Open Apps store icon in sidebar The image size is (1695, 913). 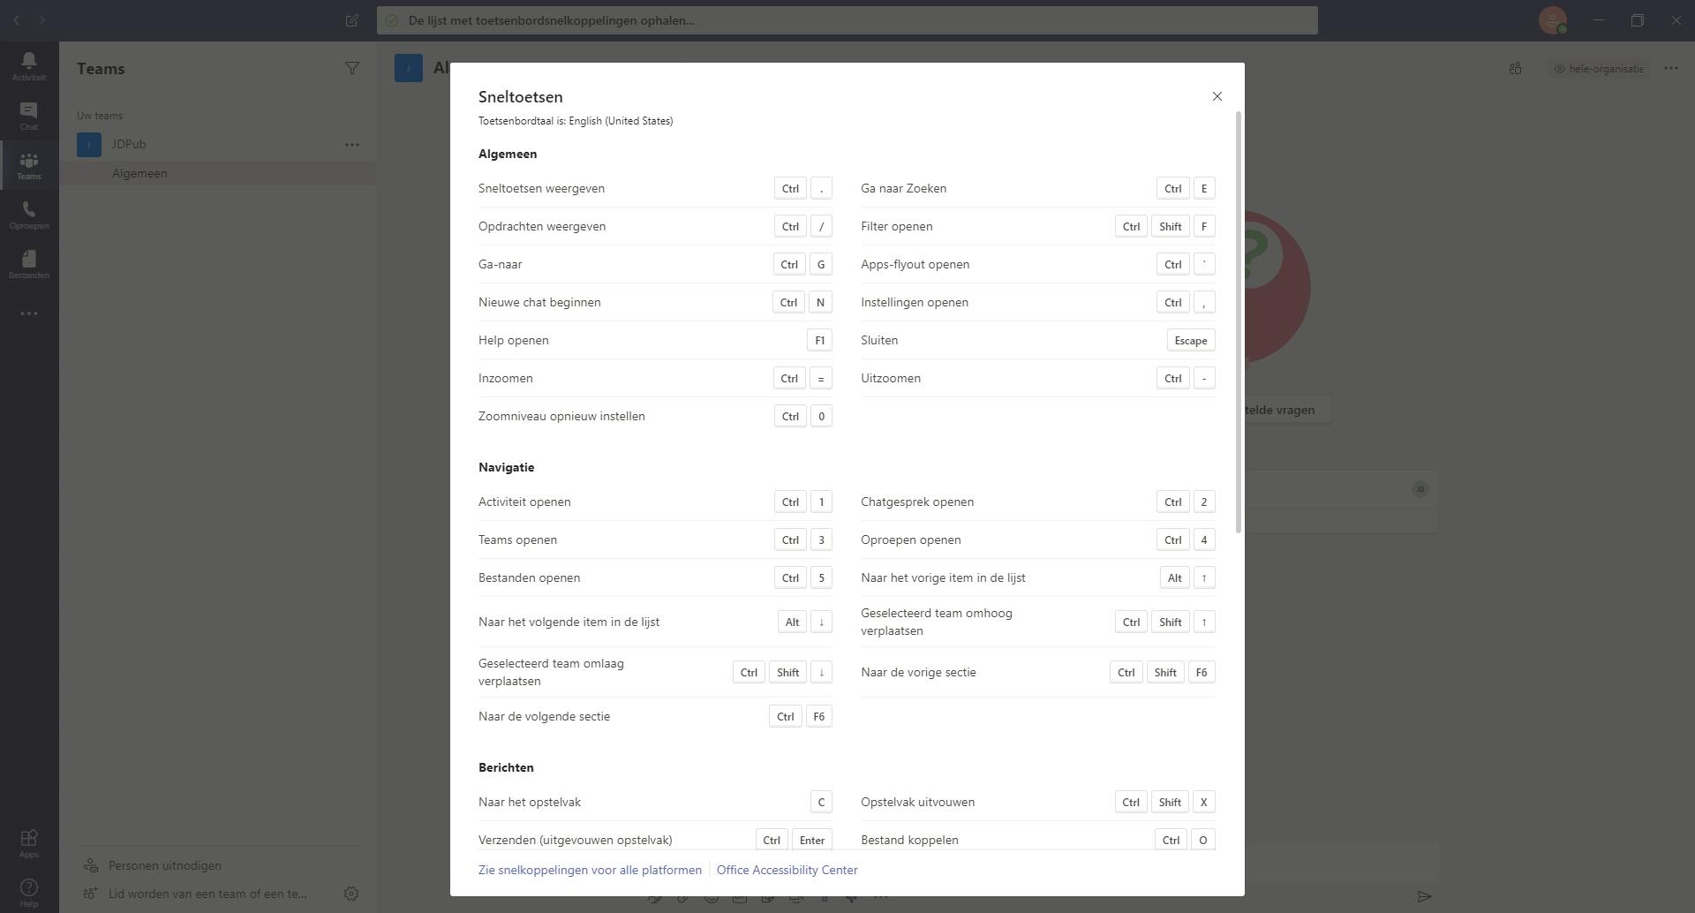(x=28, y=842)
